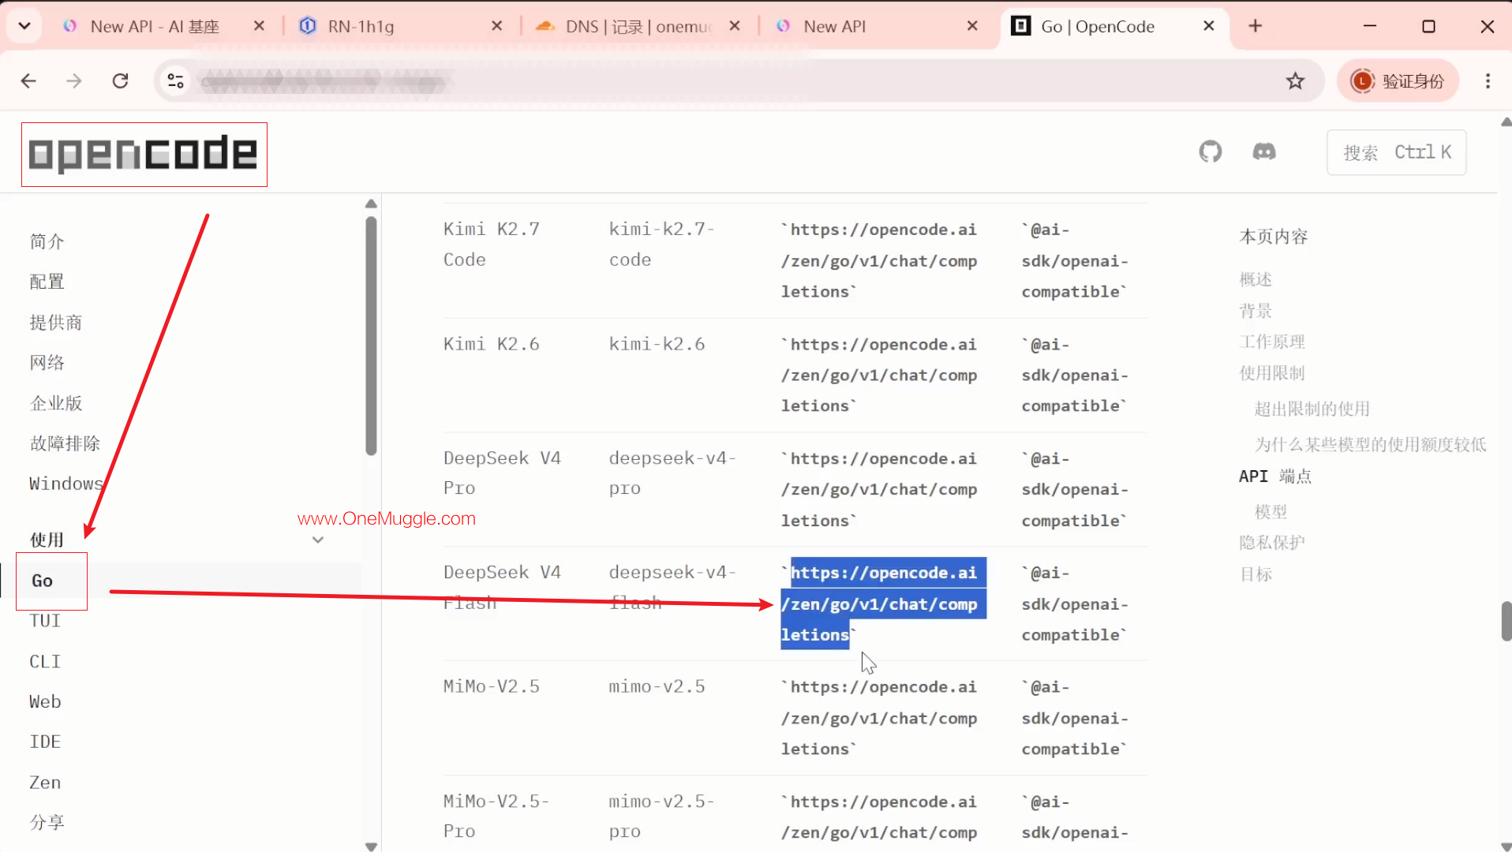Close the New API - AI 基座 tab

259,26
